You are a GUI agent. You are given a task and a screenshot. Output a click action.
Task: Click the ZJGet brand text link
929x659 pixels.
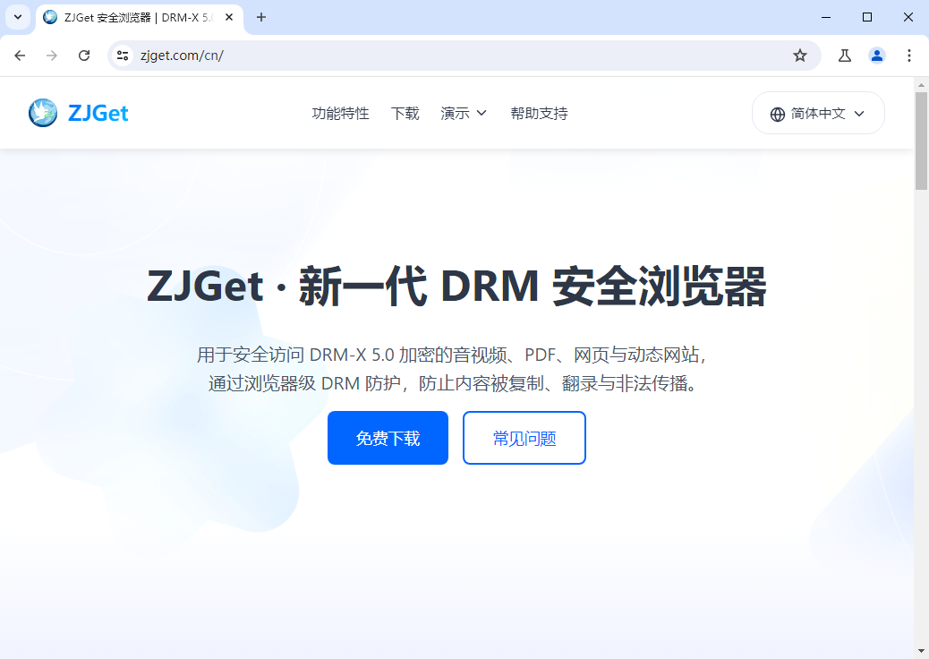click(x=98, y=113)
